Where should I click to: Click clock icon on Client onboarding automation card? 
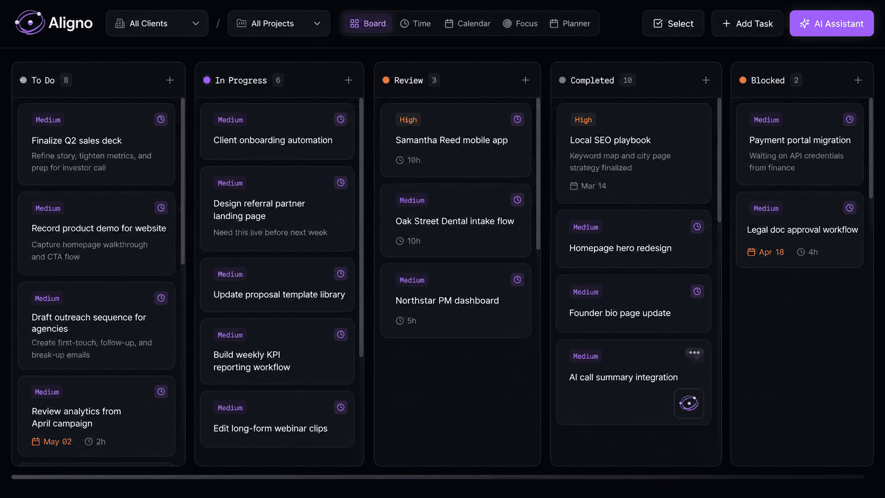(341, 120)
